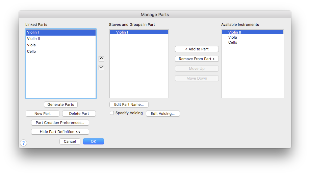Choose Cello in Available Instruments
The width and height of the screenshot is (310, 175).
click(x=253, y=42)
